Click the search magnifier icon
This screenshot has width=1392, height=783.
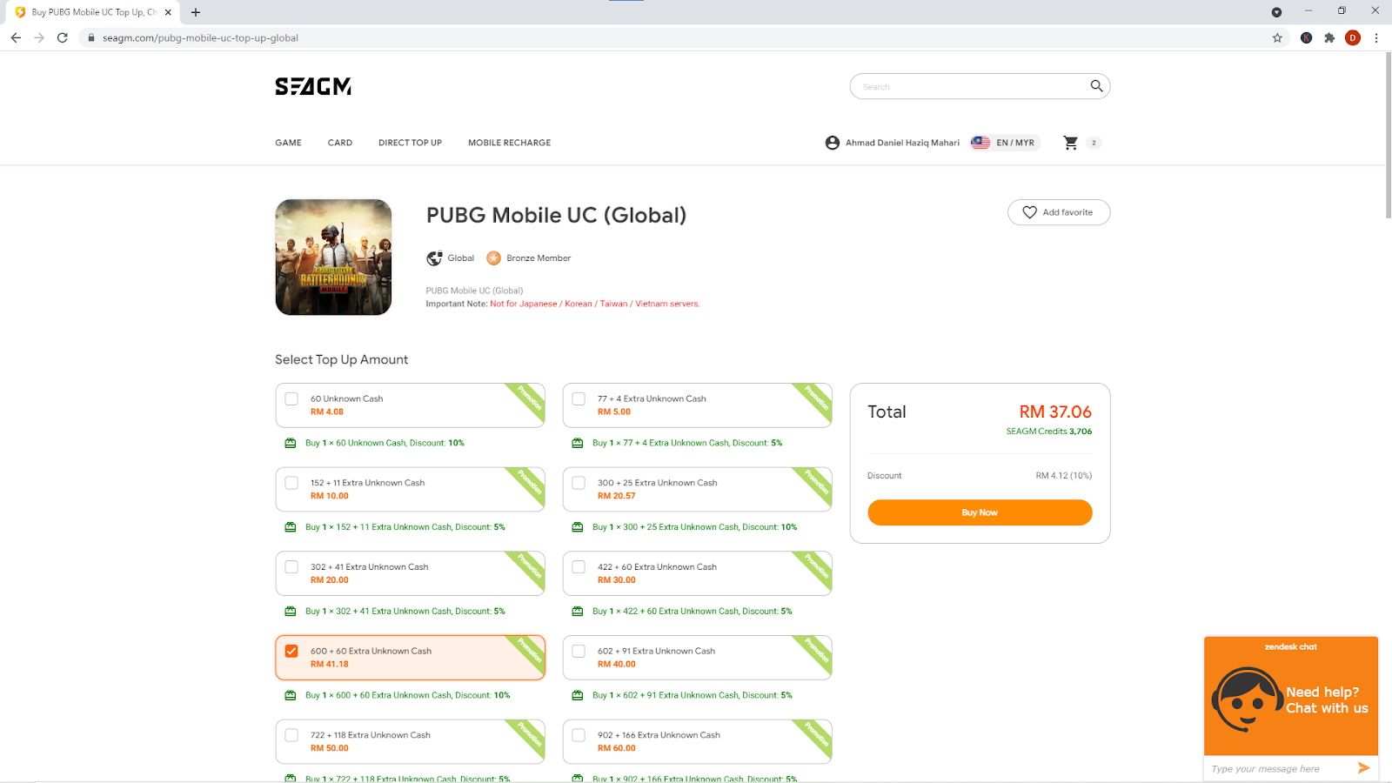(x=1096, y=86)
